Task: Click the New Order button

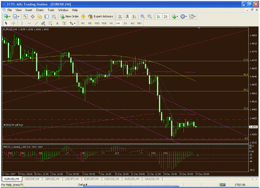Action: click(x=69, y=16)
